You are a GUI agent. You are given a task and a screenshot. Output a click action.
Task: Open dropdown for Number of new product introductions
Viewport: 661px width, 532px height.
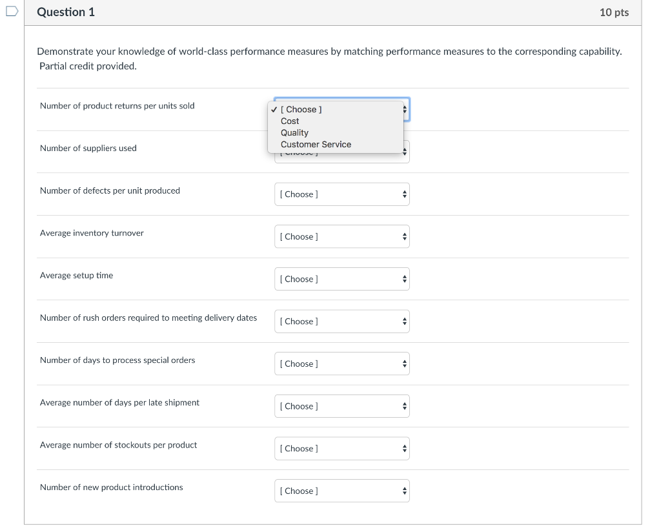[x=342, y=491]
